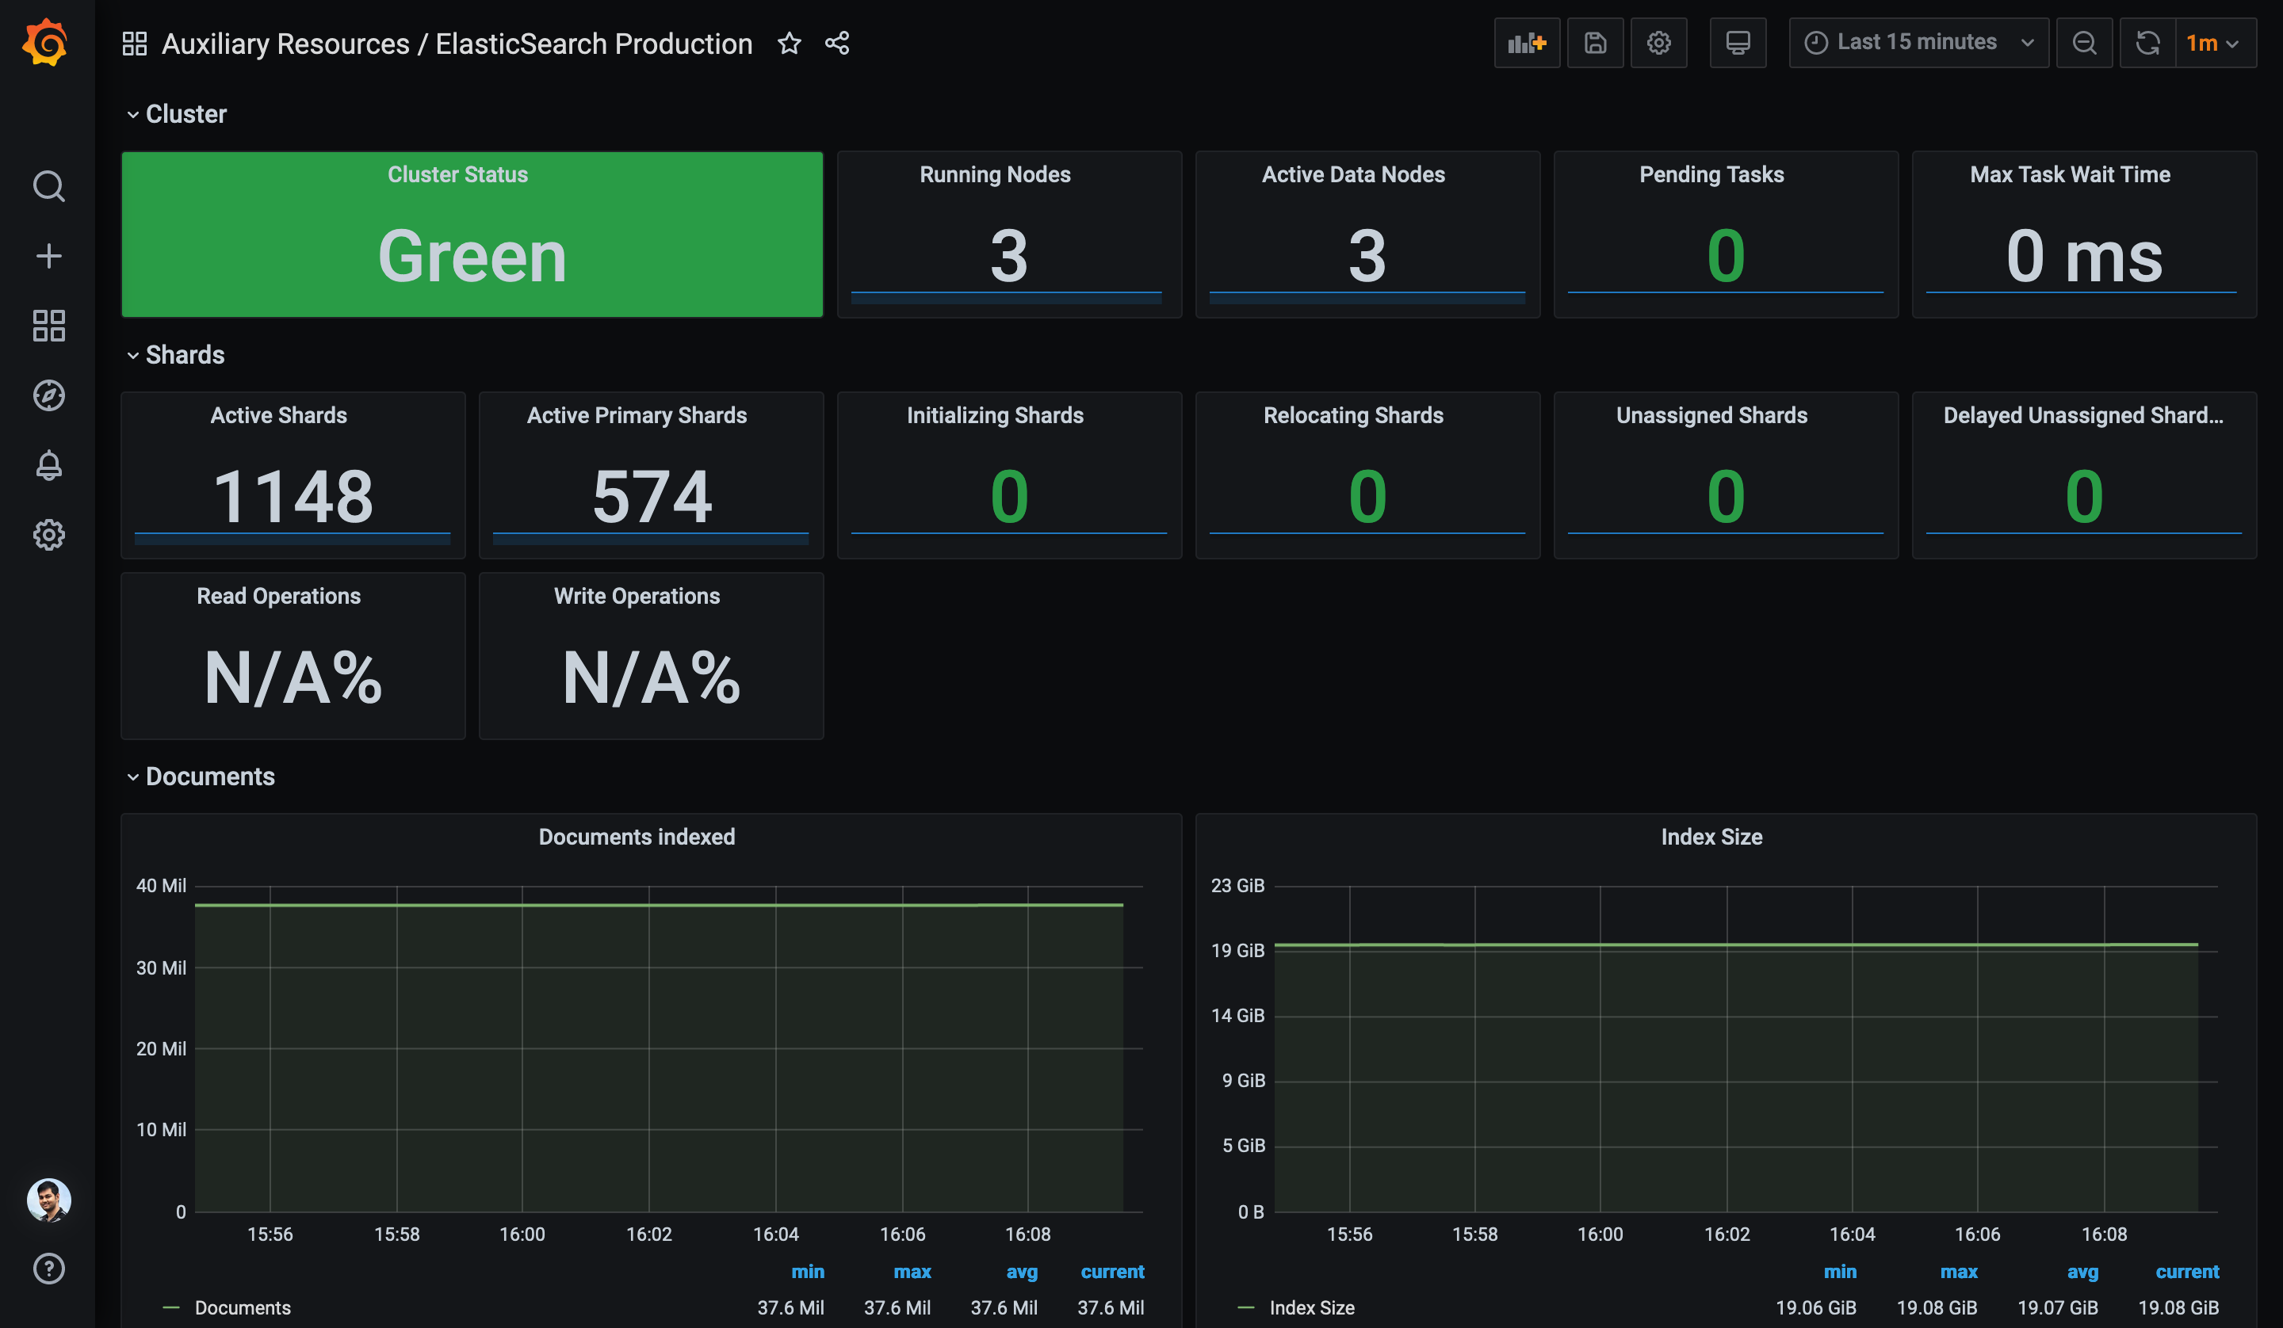Open the Last 15 minutes time picker
Image resolution: width=2283 pixels, height=1328 pixels.
coord(1918,43)
